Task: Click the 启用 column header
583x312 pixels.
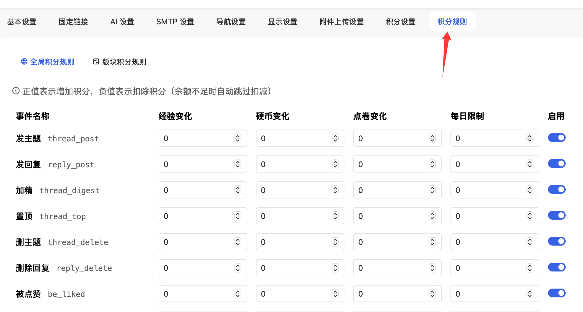Action: click(x=556, y=116)
